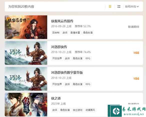
Task: Open 河洛群侠传数字豪华版 title
Action: tap(67, 73)
